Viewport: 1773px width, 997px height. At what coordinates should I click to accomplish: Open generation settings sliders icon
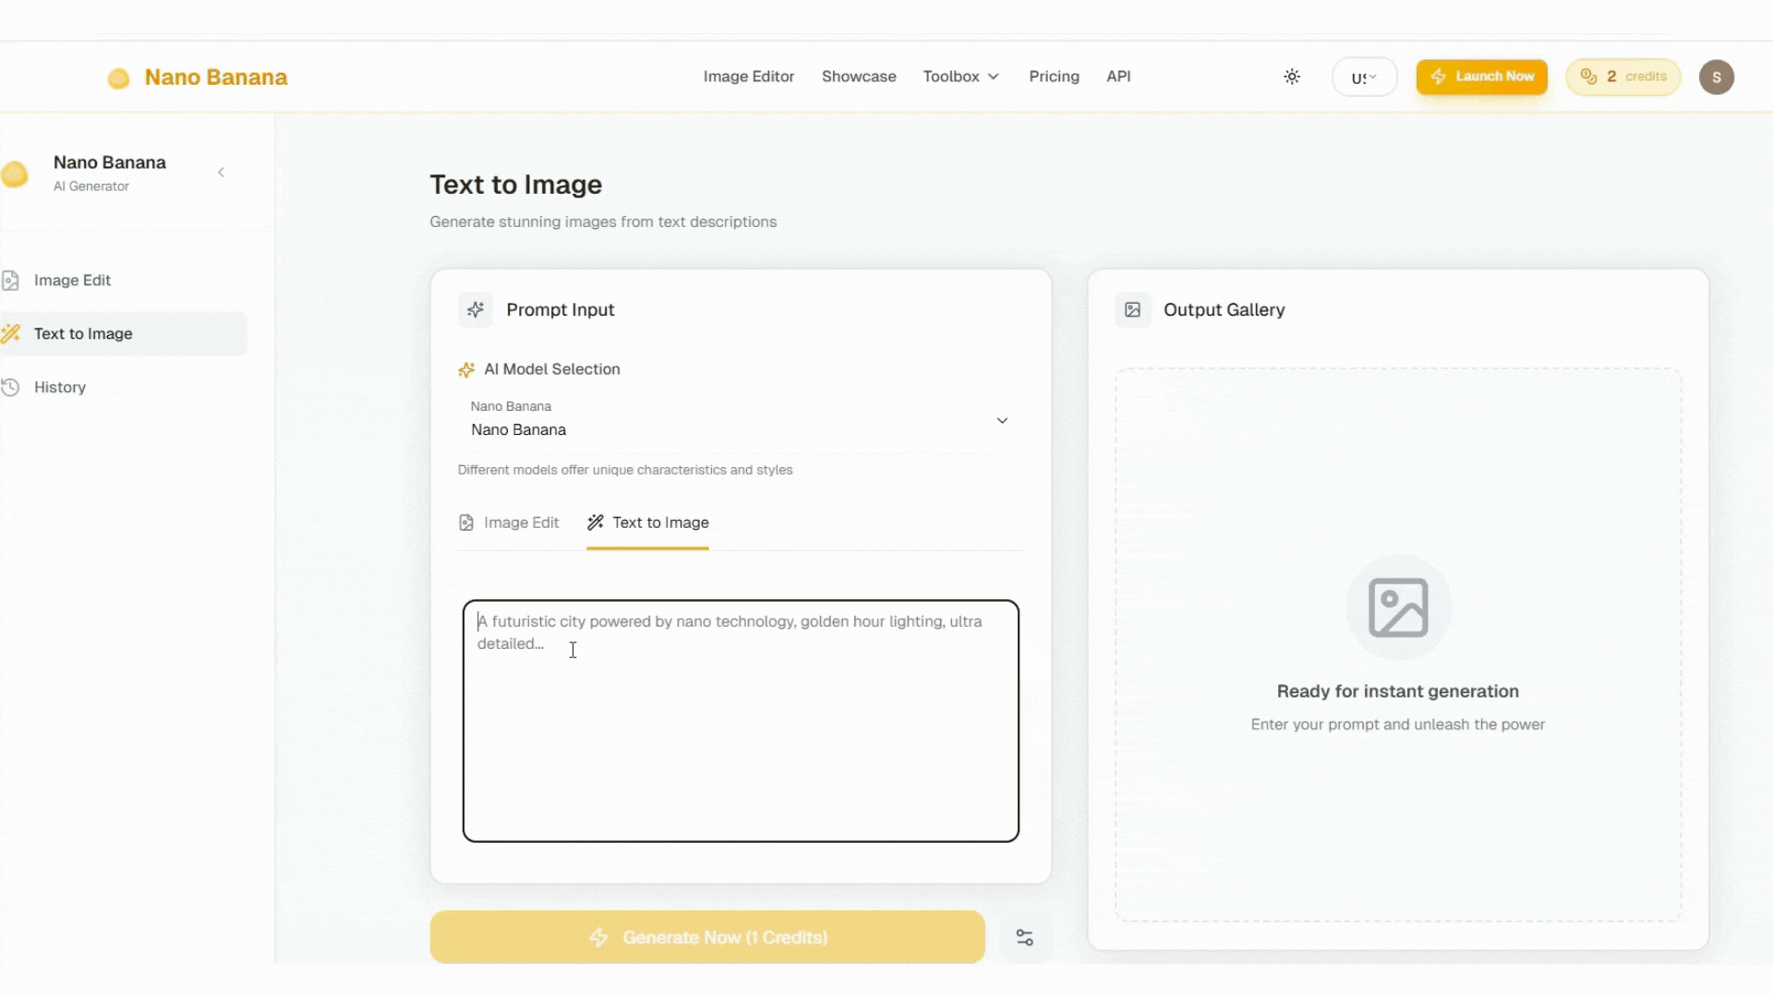pos(1024,938)
